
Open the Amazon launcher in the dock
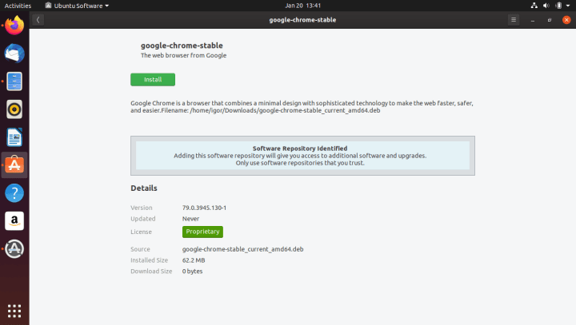point(14,221)
